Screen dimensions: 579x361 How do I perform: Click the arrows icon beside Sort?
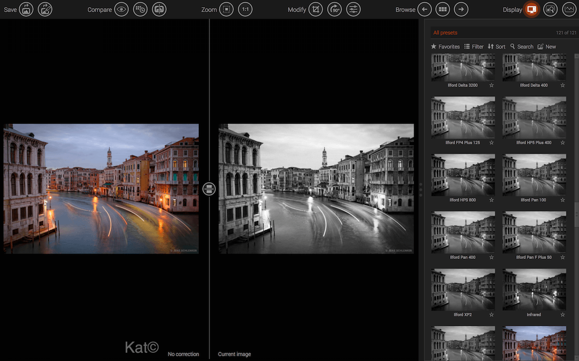pyautogui.click(x=491, y=46)
